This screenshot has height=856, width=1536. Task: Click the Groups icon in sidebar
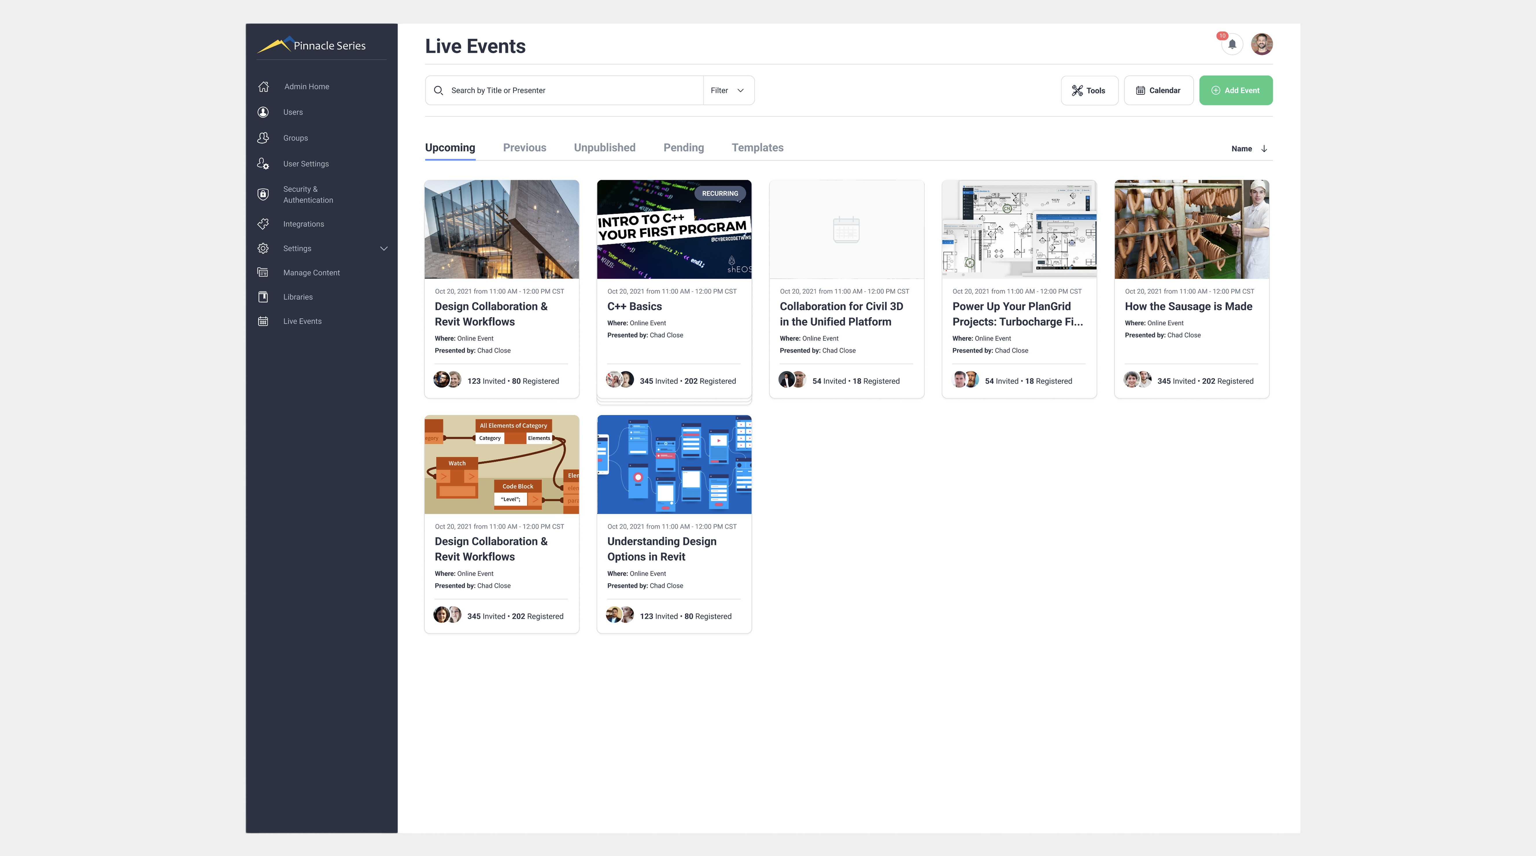263,138
